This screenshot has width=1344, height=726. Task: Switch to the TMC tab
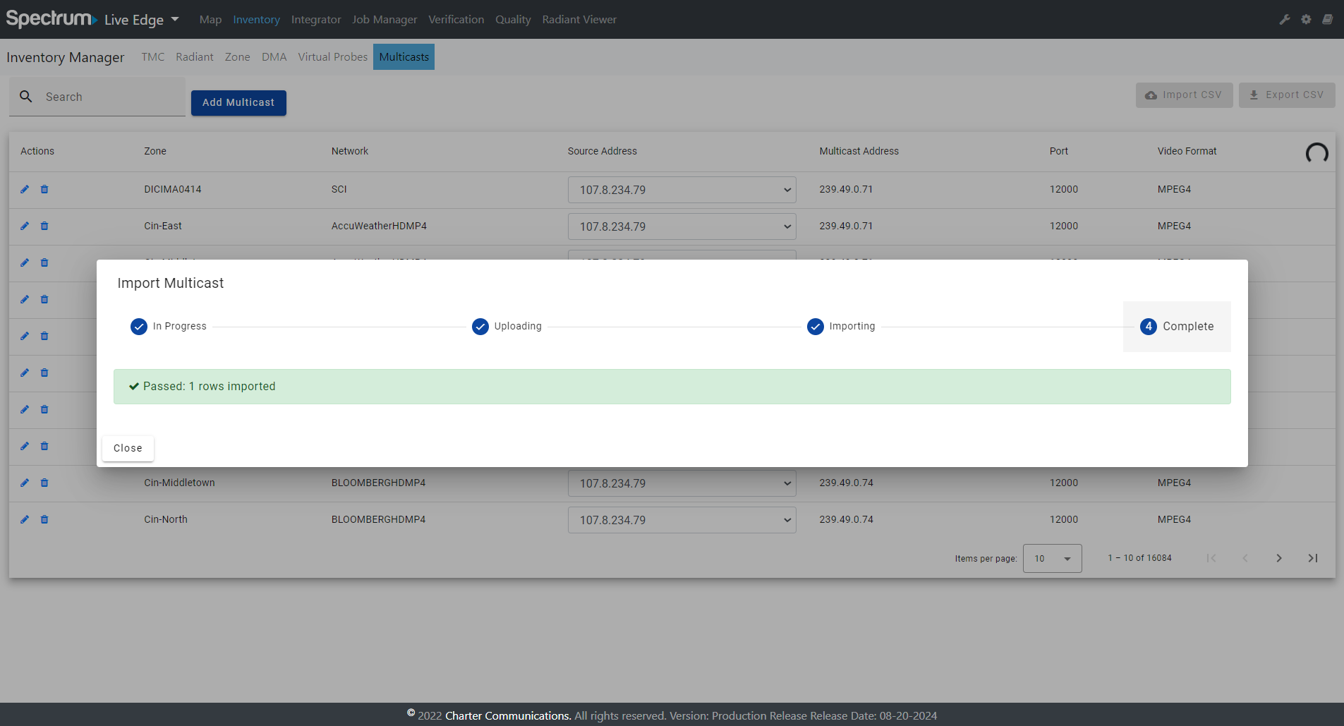coord(153,57)
